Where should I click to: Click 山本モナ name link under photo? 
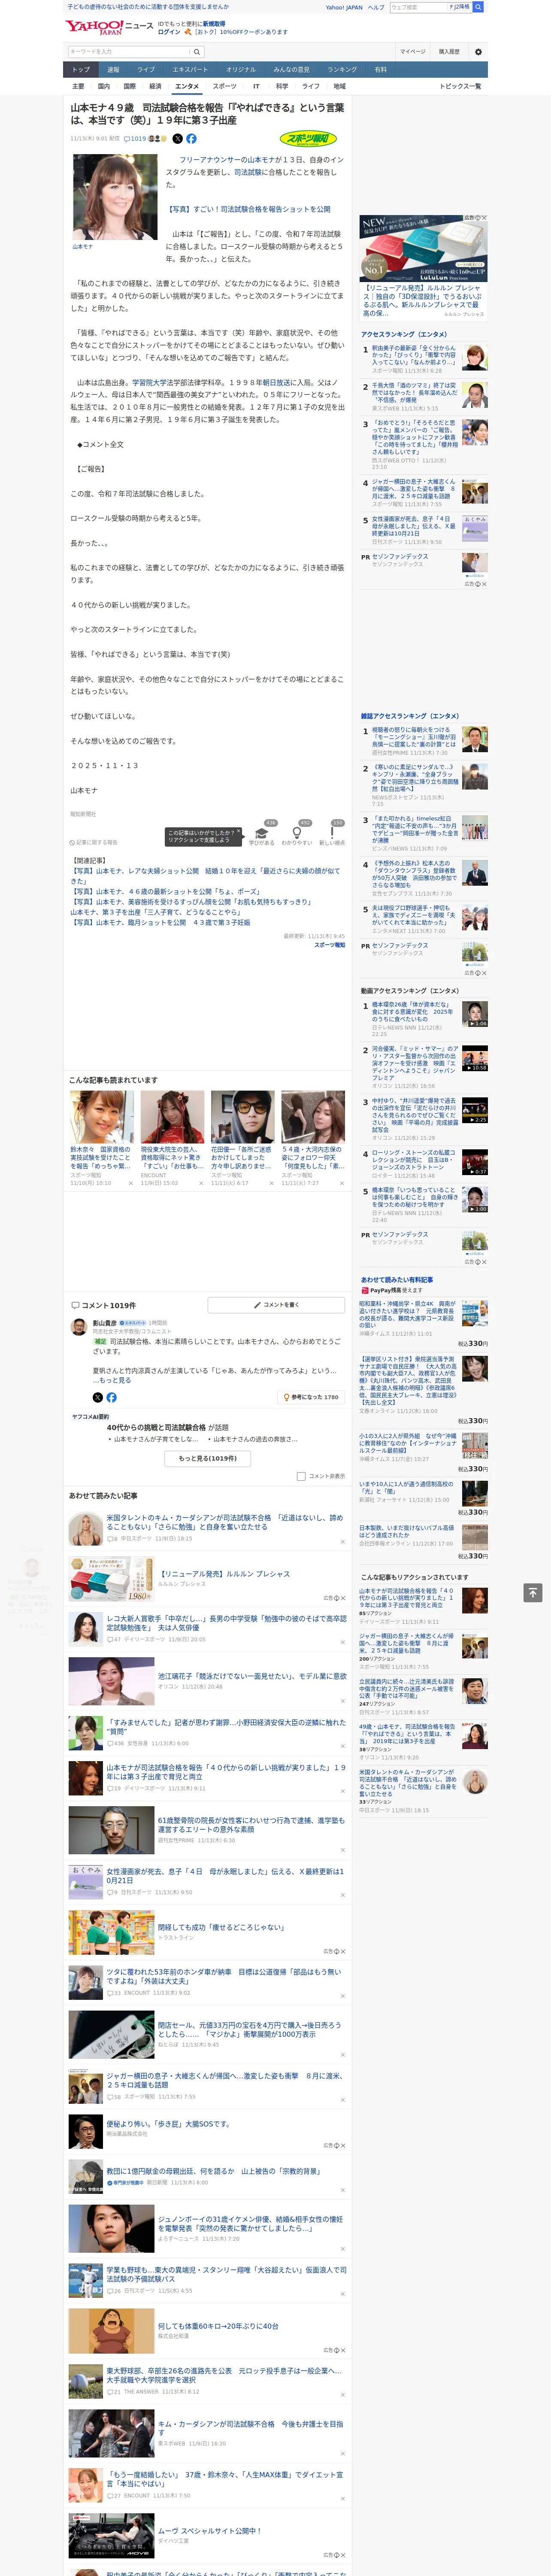pyautogui.click(x=82, y=247)
